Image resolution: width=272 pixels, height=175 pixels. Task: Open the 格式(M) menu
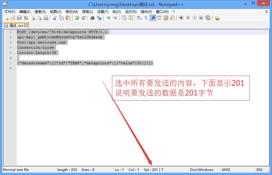click(72, 12)
